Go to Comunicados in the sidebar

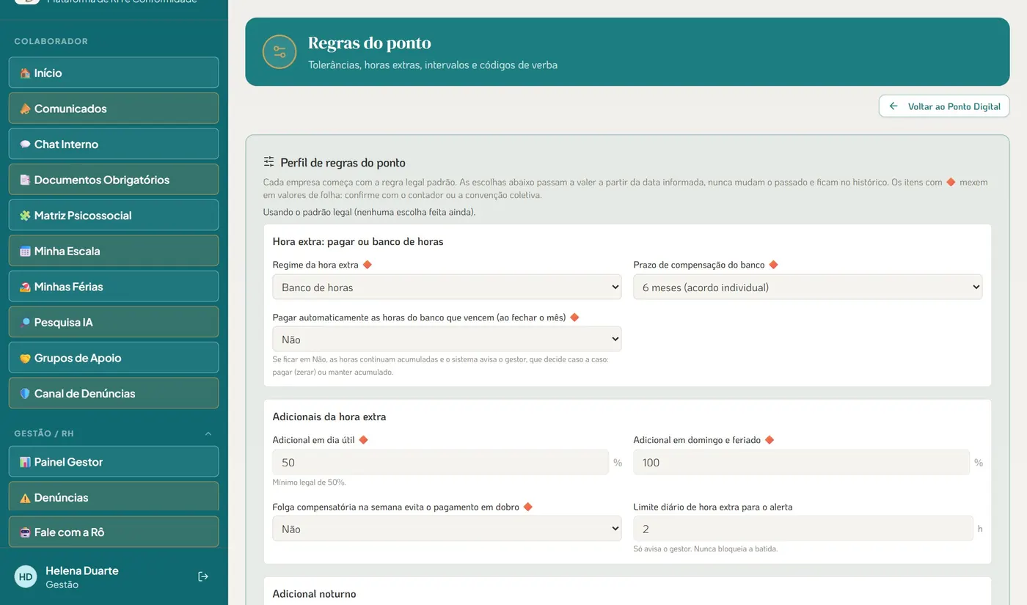[114, 109]
